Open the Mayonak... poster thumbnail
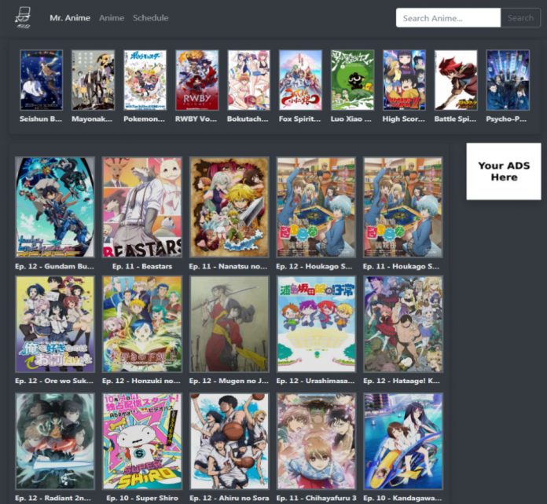This screenshot has width=547, height=504. [94, 80]
